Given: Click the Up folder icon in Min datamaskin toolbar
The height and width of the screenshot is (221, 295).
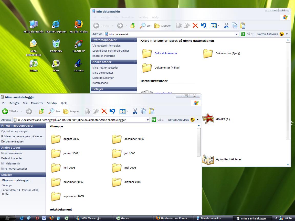Looking at the screenshot, I should tap(133, 26).
